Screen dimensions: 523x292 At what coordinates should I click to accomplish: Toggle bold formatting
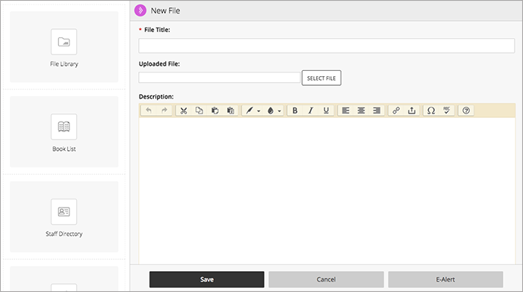coord(295,111)
